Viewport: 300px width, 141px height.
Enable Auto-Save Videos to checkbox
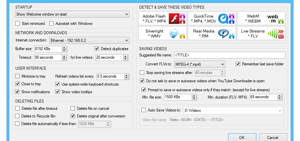144,110
